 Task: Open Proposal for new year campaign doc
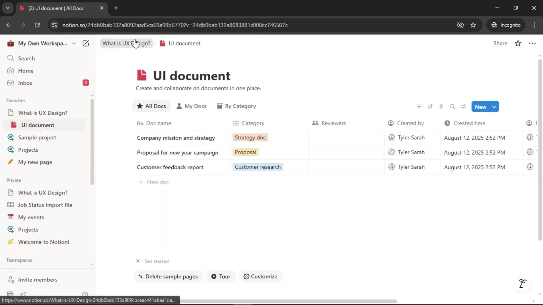point(178,152)
